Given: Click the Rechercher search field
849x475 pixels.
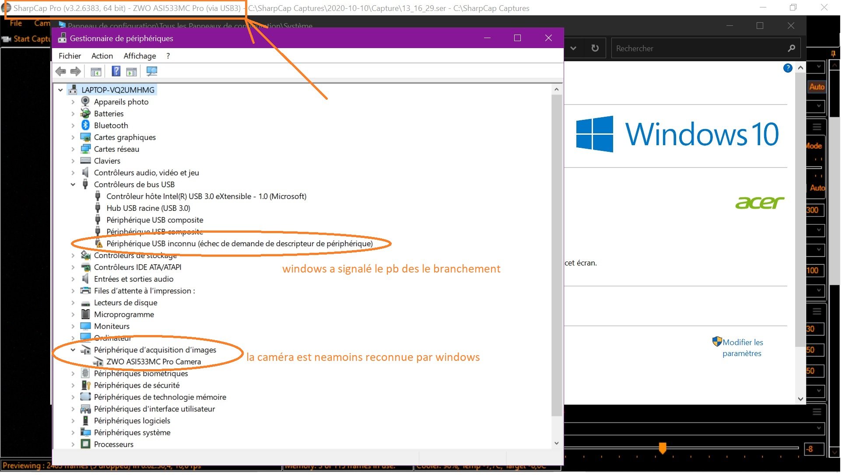Looking at the screenshot, I should pyautogui.click(x=706, y=48).
